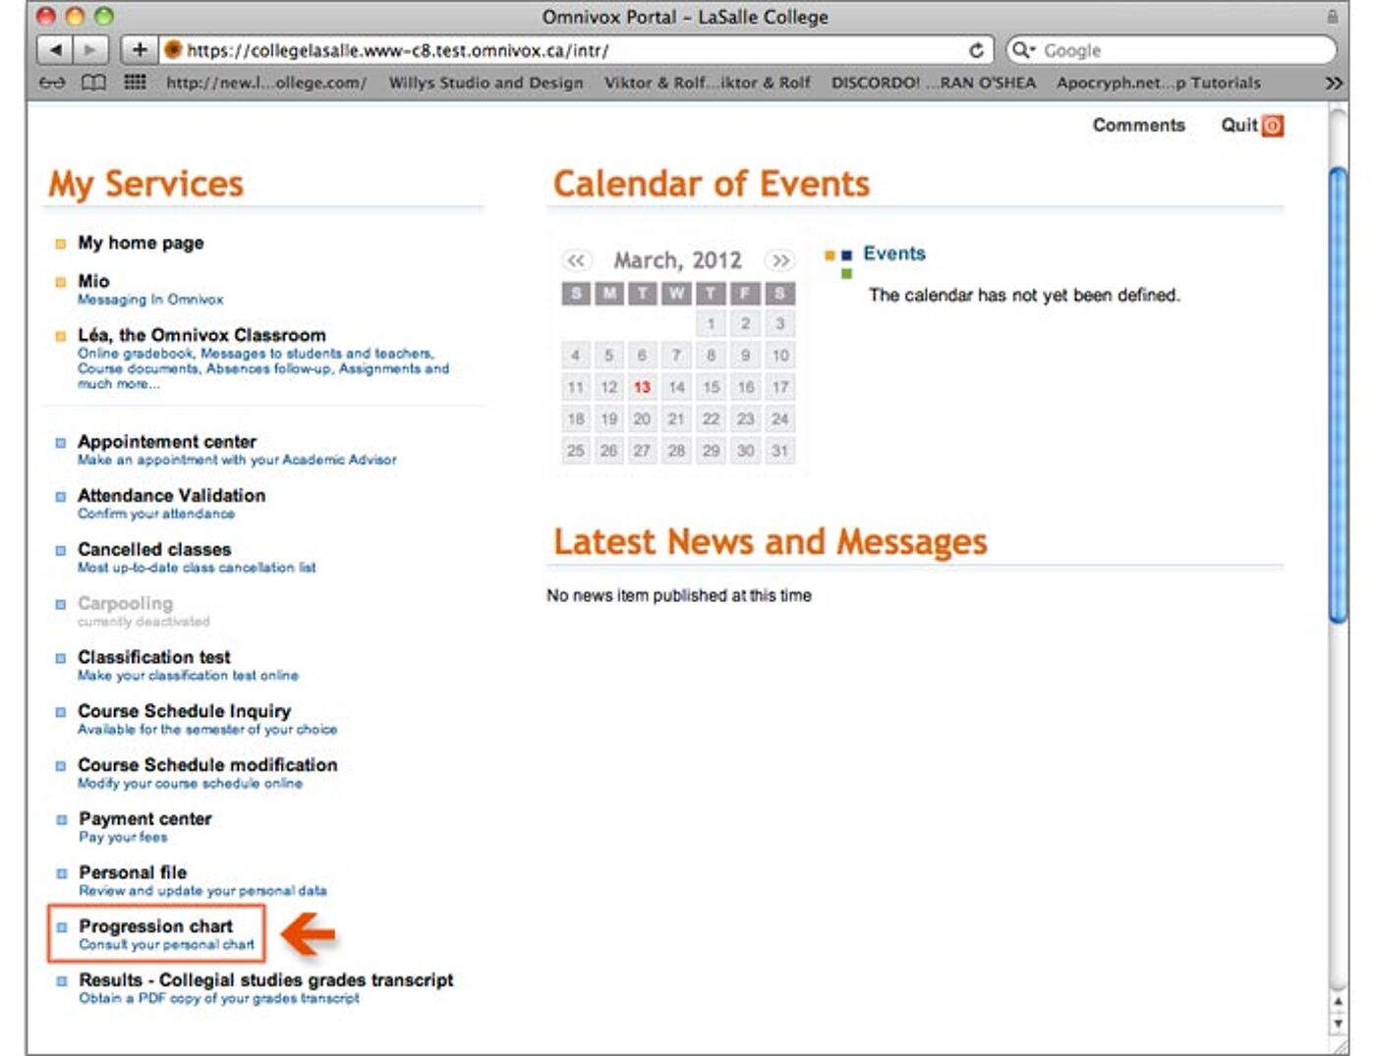Click the Quit link
Image resolution: width=1376 pixels, height=1056 pixels.
(1239, 125)
